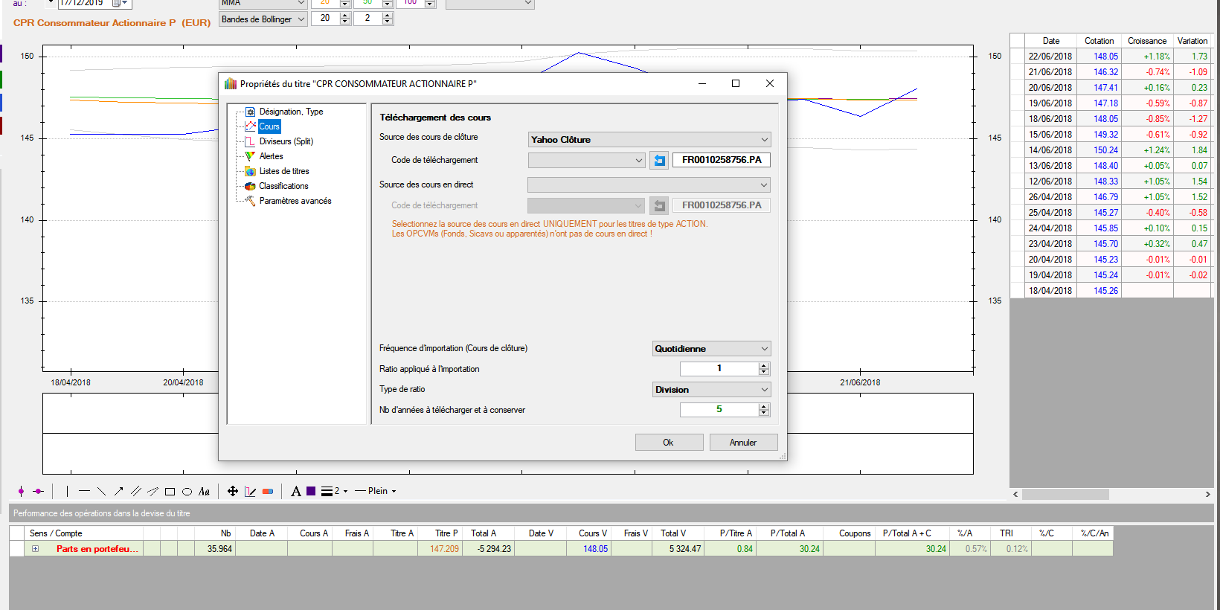The image size is (1220, 610).
Task: Select the parallel lines channel tool
Action: click(x=135, y=491)
